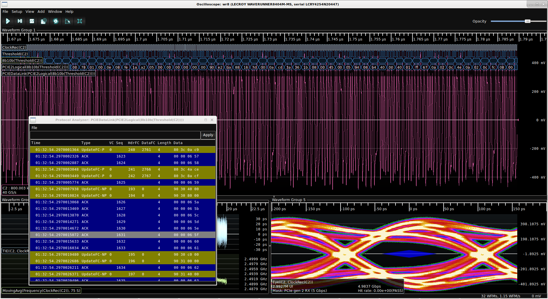Click the Length column header
The image size is (548, 299).
[x=164, y=143]
